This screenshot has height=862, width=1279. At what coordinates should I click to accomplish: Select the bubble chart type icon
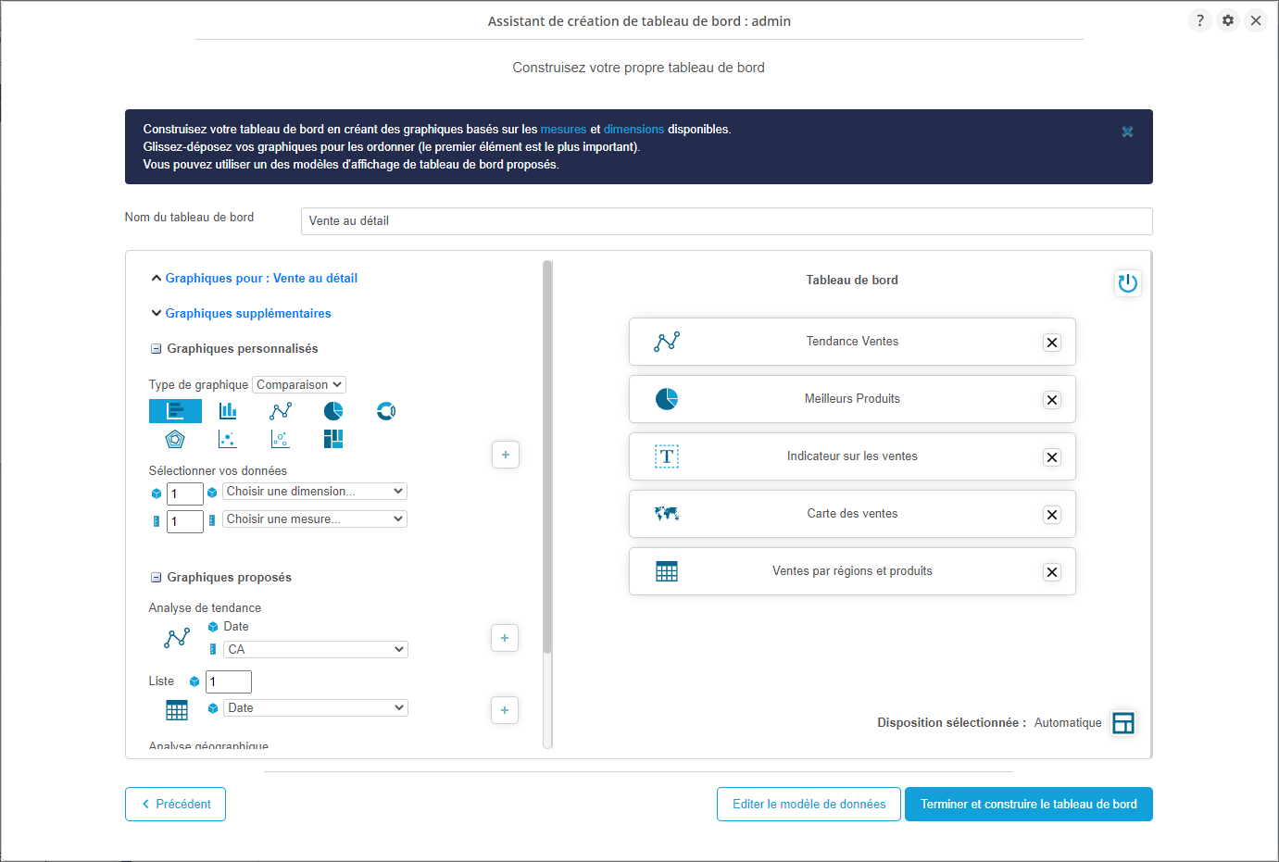coord(281,439)
